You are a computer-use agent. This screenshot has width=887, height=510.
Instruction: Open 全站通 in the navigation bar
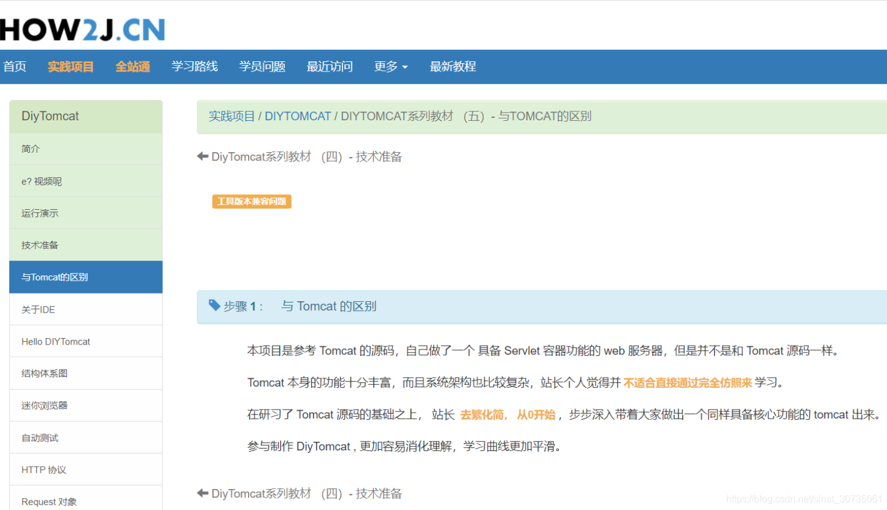[x=133, y=67]
